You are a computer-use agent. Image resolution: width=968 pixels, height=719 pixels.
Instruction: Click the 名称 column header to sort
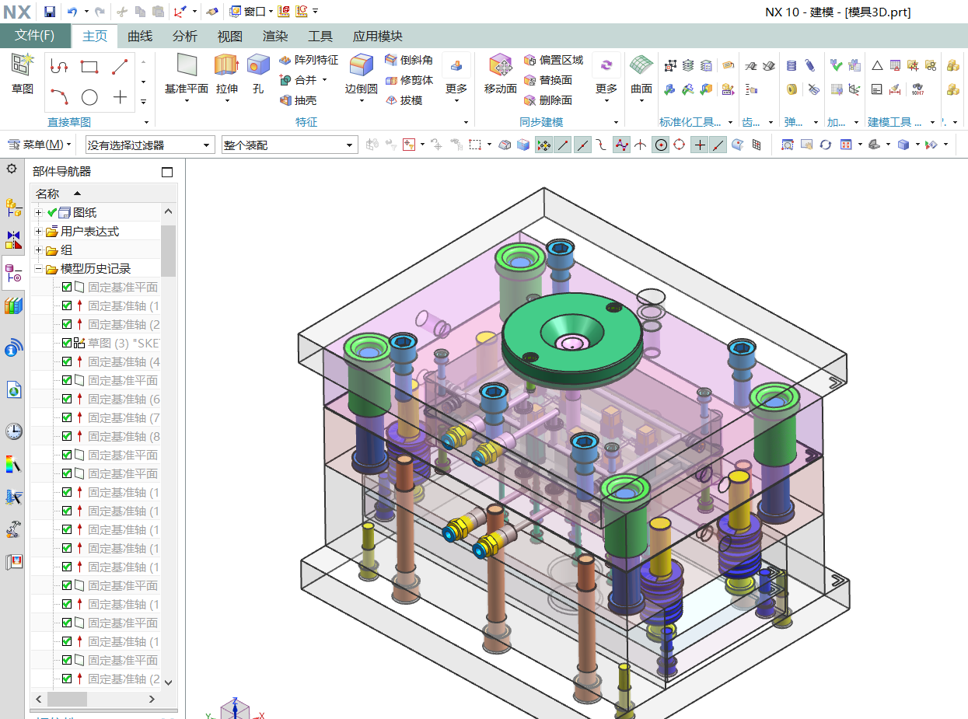pos(48,194)
